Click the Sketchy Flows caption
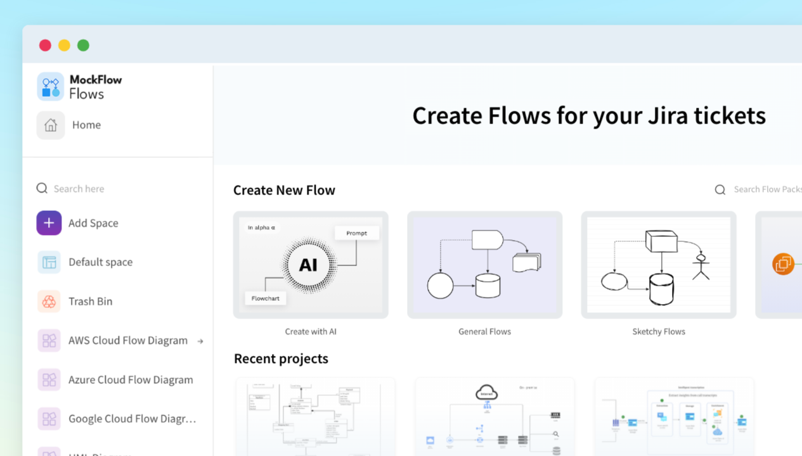Screen dimensions: 802x456 coord(659,331)
